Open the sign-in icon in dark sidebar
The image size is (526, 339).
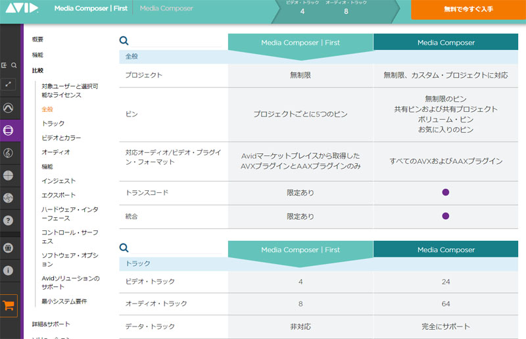coord(4,65)
